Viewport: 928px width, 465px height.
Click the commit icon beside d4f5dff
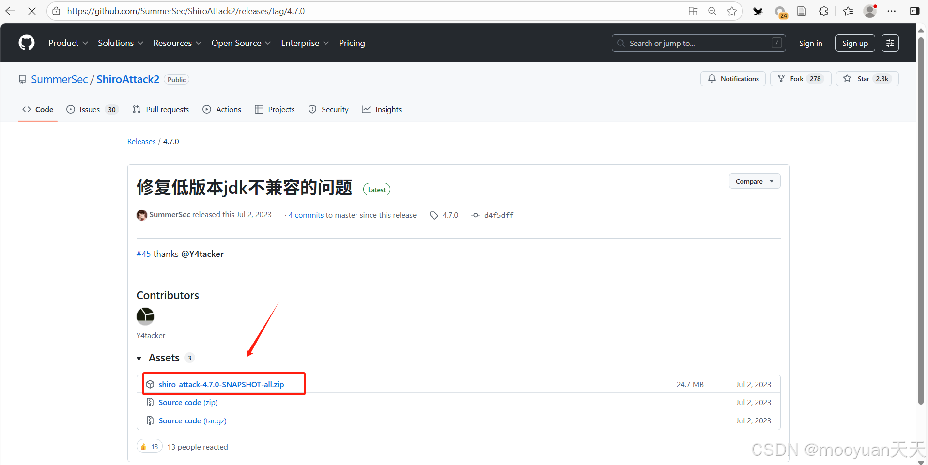(x=476, y=215)
